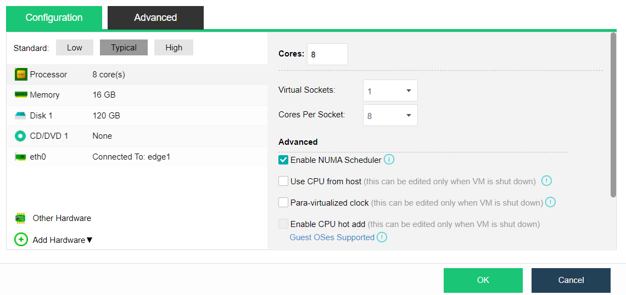Click the Add Hardware plus icon
The height and width of the screenshot is (295, 626).
coord(21,240)
